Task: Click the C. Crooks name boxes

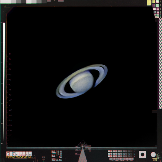Action: [x=19, y=154]
